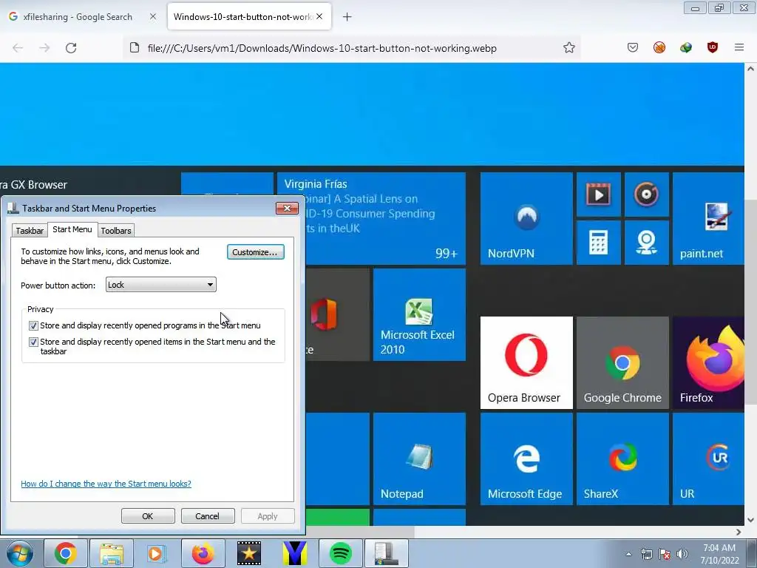Open the yellow Y taskbar app
Image resolution: width=757 pixels, height=568 pixels.
(x=294, y=553)
